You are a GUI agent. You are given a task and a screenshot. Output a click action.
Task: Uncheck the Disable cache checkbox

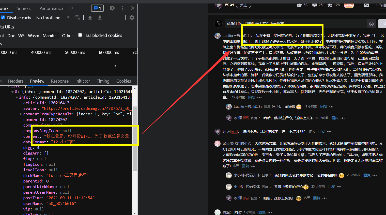[3, 18]
